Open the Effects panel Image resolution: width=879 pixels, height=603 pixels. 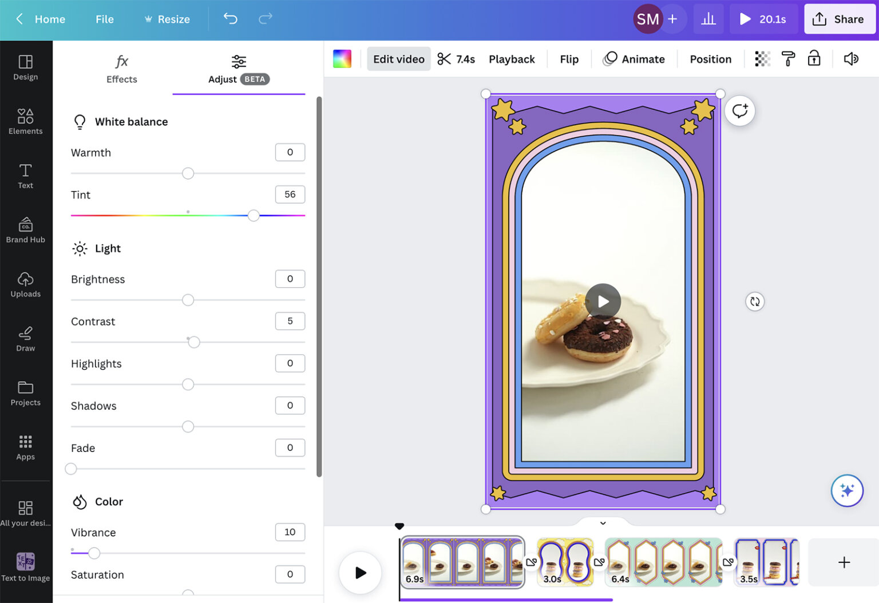121,69
